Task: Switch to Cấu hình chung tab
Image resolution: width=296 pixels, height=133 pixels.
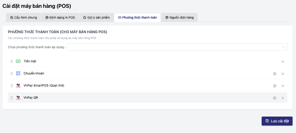Action: 23,18
